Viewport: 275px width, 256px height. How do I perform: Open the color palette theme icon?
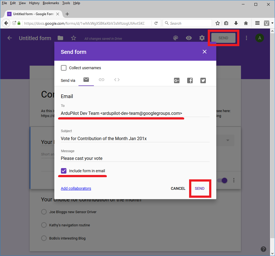[176, 38]
